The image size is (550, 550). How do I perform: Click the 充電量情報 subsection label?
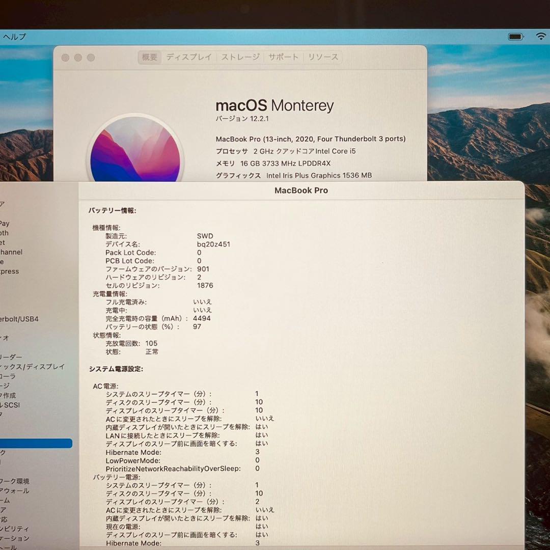click(110, 294)
